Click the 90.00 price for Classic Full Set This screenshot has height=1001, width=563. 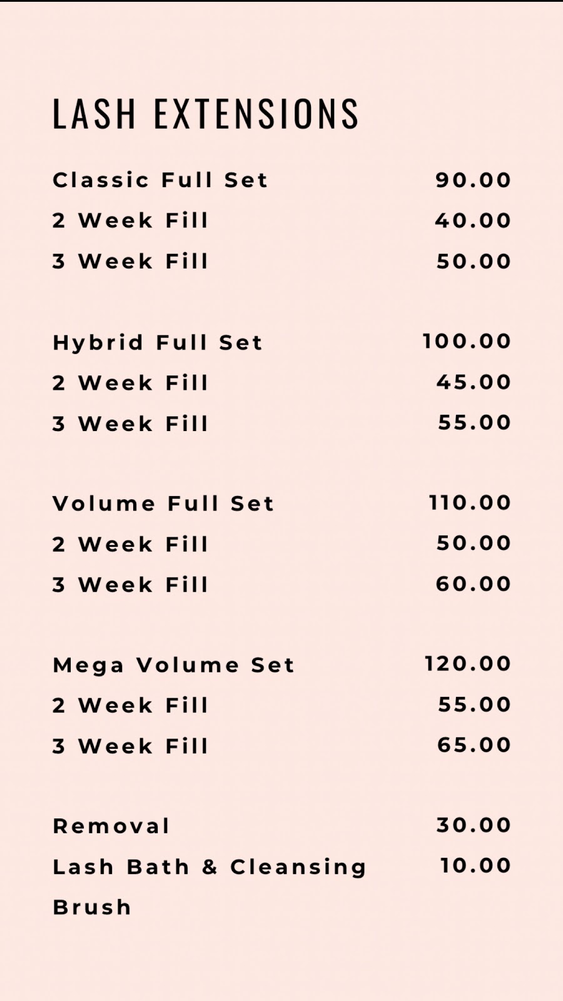click(x=474, y=180)
